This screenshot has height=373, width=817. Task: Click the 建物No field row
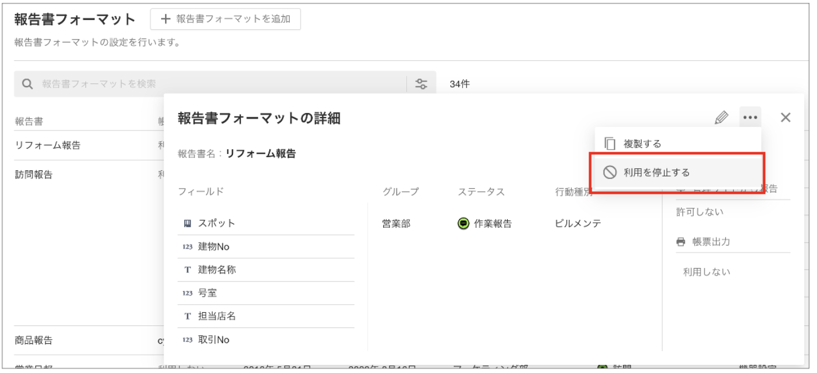coord(266,247)
